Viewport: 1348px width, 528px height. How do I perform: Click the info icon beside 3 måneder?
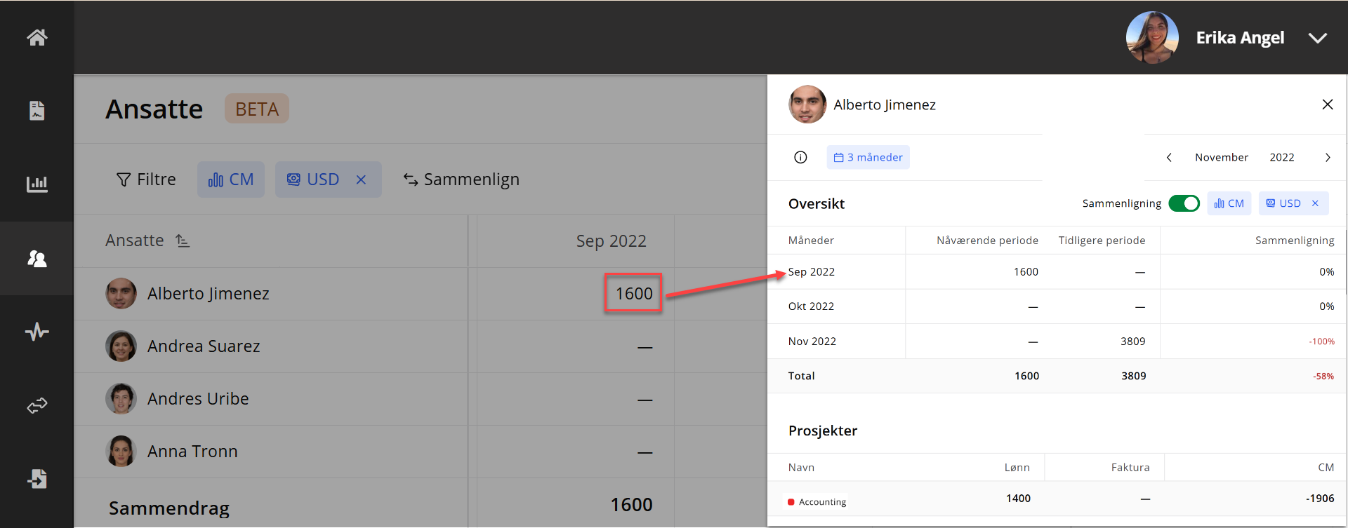(800, 157)
